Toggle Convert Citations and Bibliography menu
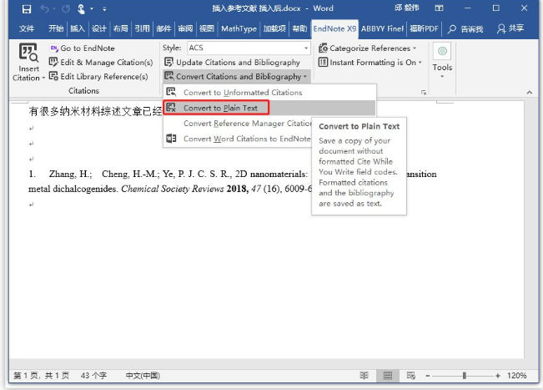 click(236, 76)
